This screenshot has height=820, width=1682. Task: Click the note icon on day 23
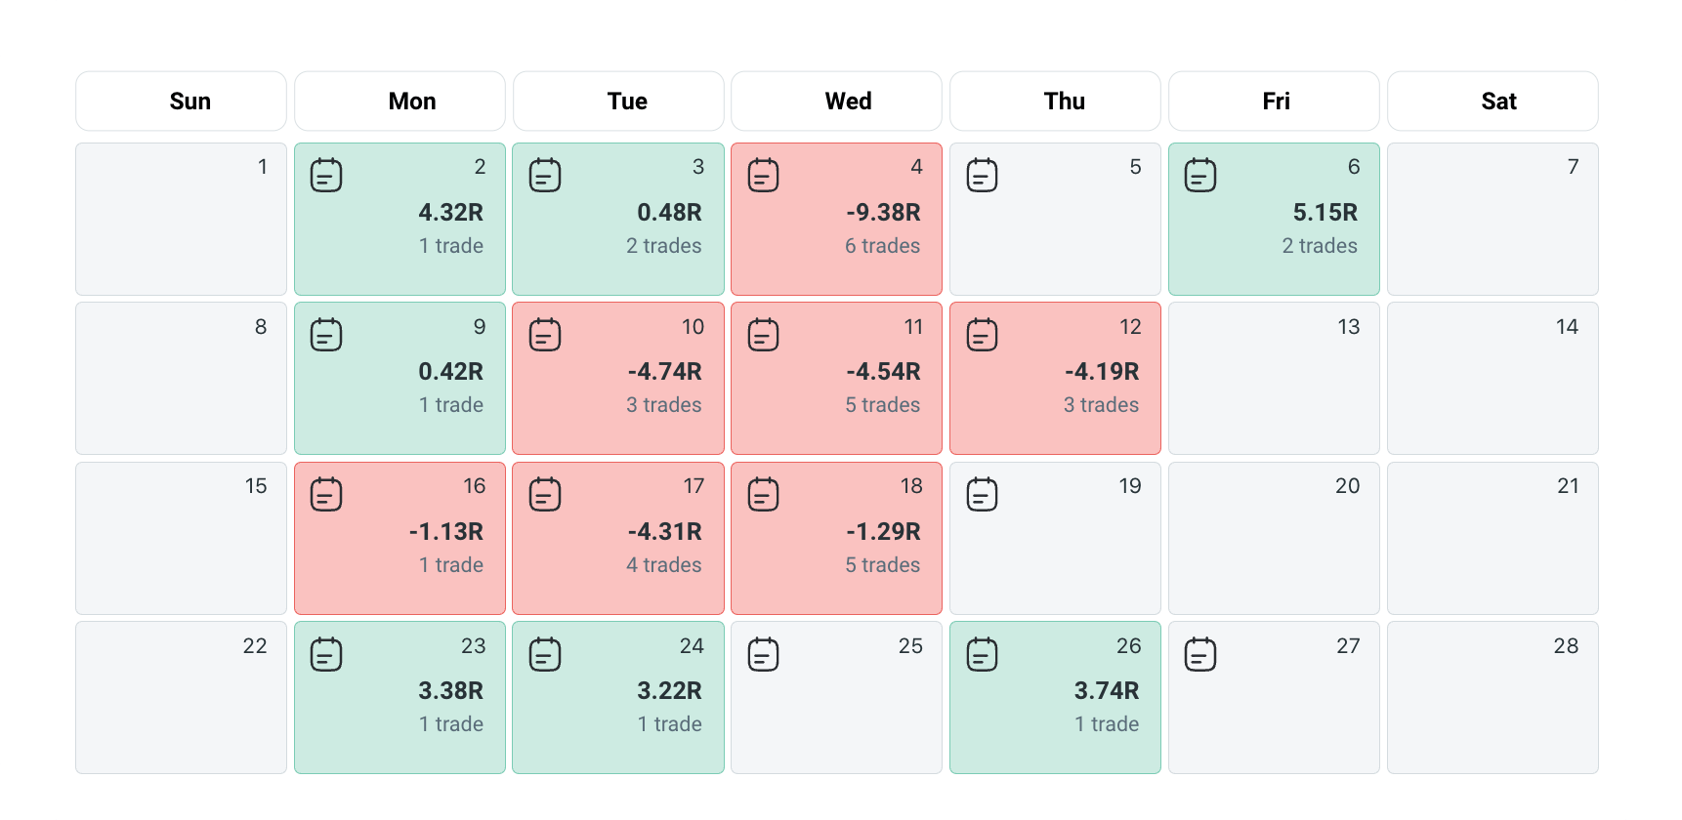tap(326, 654)
